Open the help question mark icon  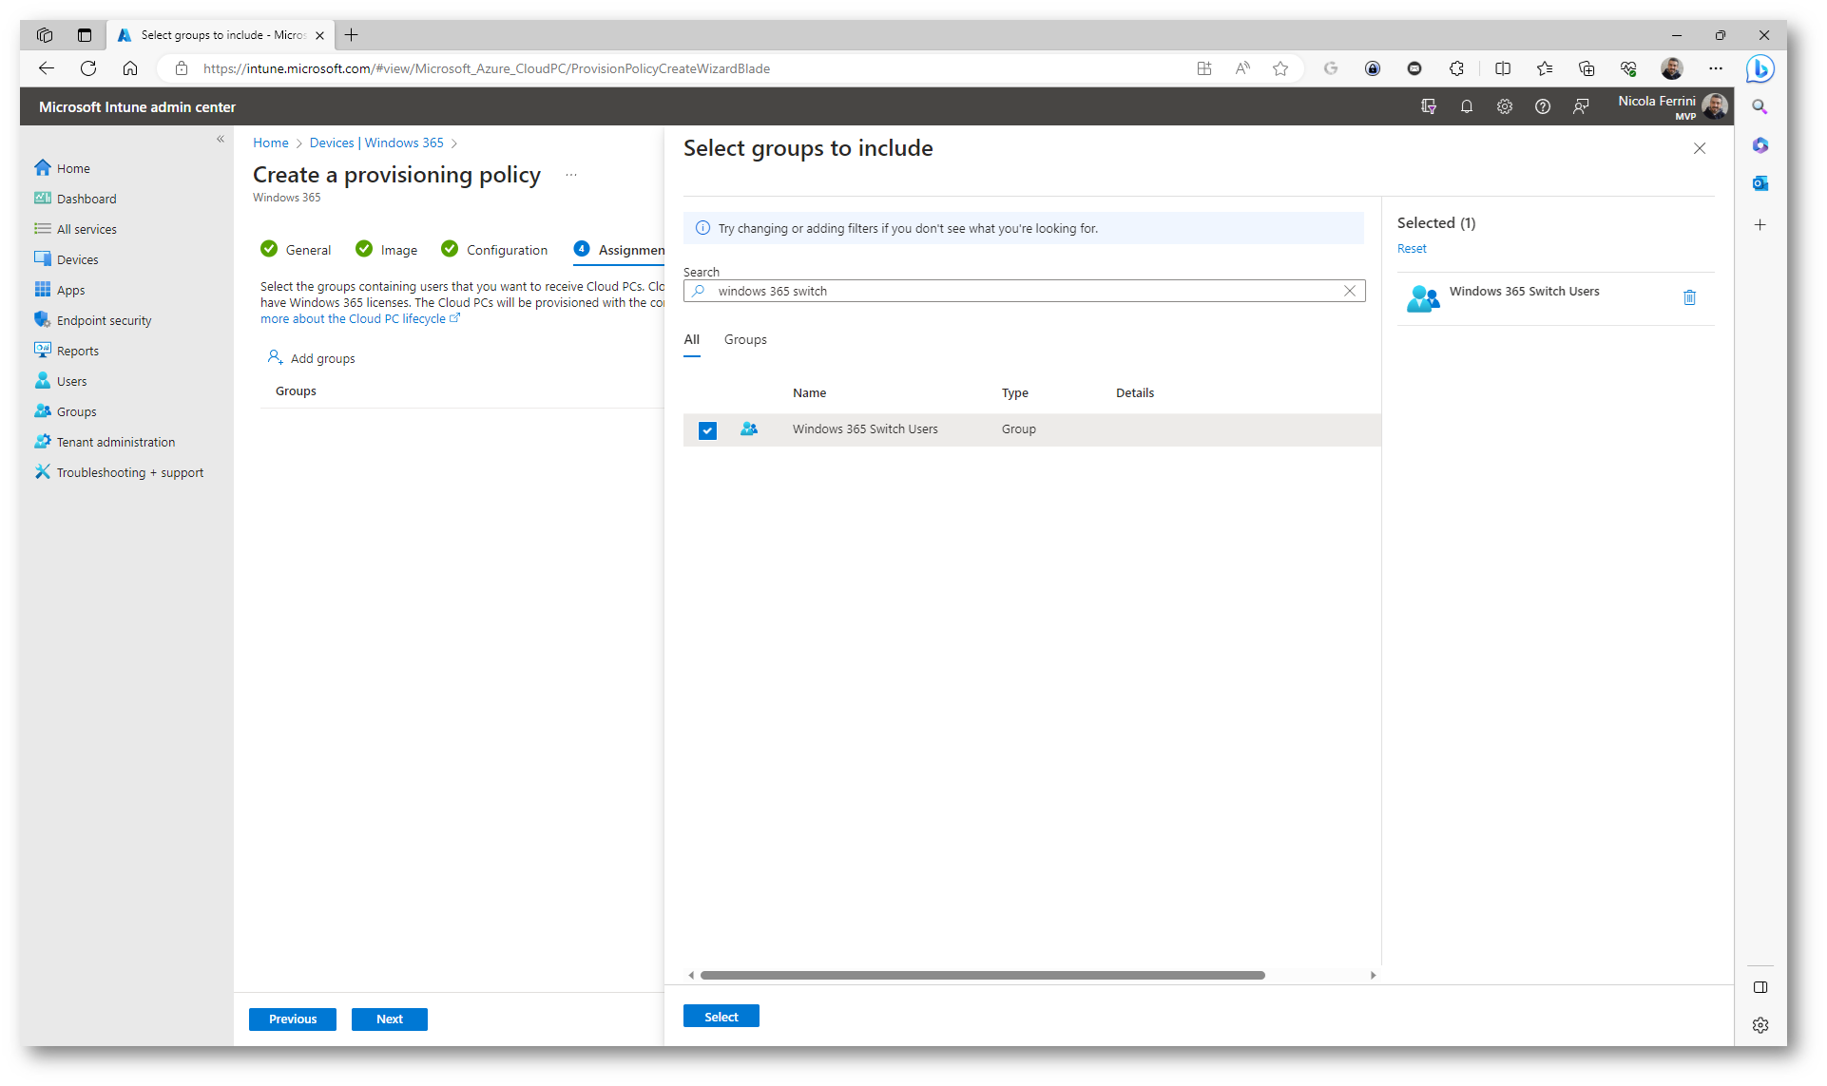1543,106
